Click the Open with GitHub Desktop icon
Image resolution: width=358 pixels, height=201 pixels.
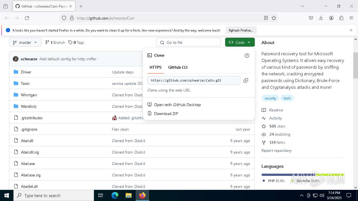pos(150,105)
